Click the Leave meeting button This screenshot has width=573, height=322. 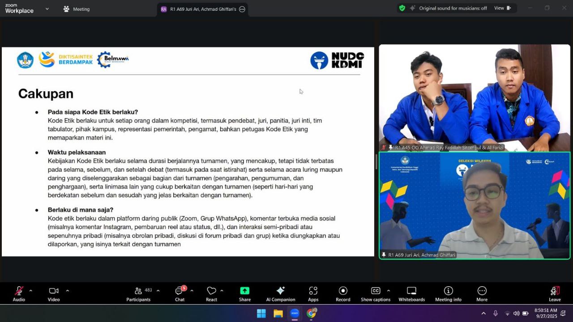coord(555,293)
